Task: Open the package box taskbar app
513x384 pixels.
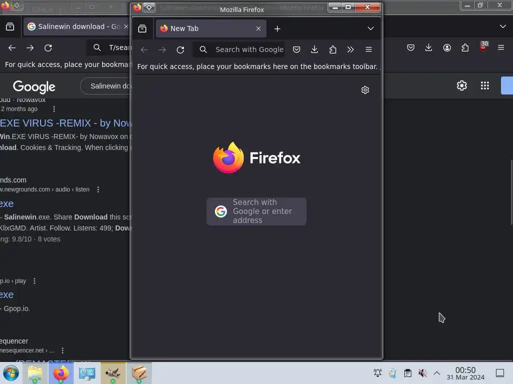Action: (x=139, y=373)
